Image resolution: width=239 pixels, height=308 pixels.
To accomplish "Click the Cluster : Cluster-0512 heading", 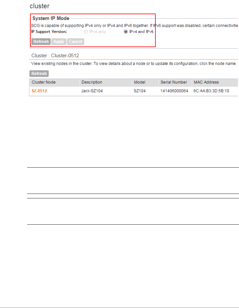I will pyautogui.click(x=55, y=56).
